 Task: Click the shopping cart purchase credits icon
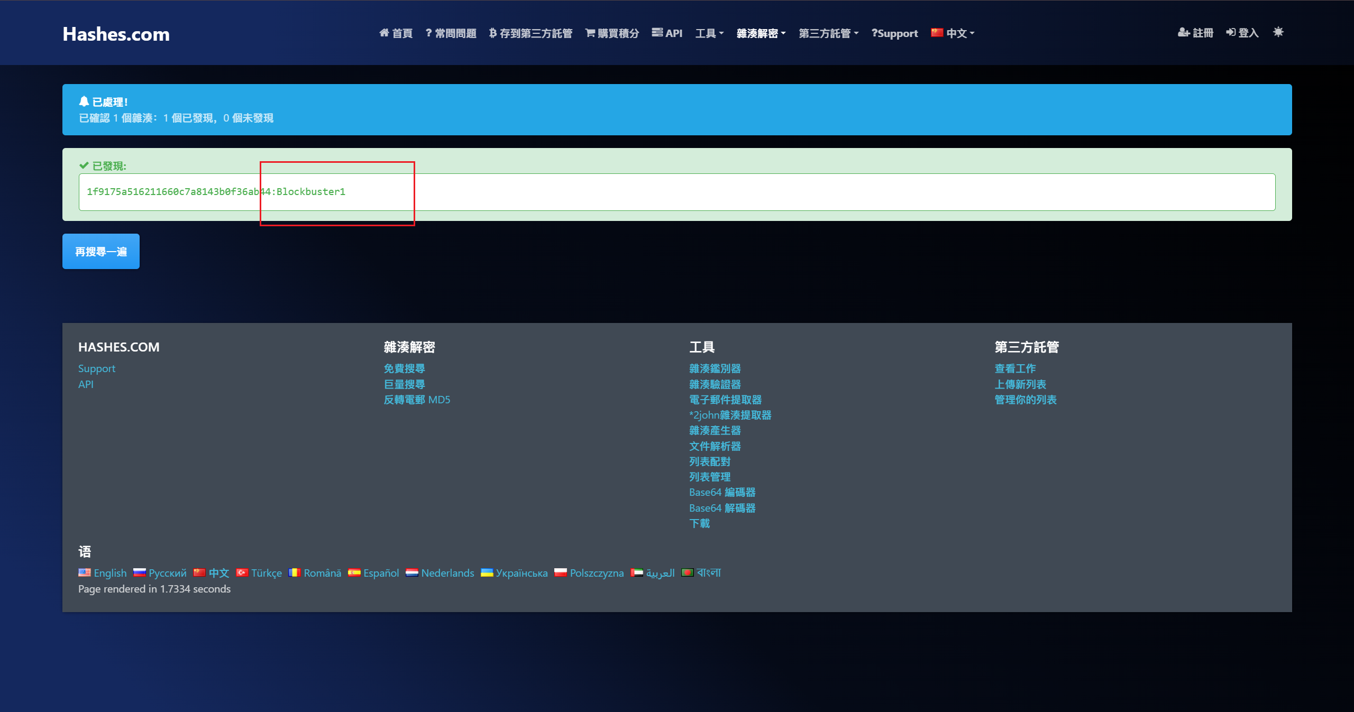click(x=590, y=33)
